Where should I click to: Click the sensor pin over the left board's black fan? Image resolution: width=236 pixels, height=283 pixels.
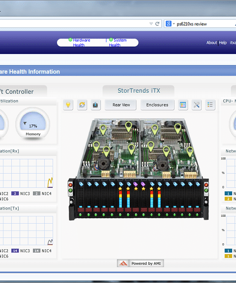click(106, 151)
